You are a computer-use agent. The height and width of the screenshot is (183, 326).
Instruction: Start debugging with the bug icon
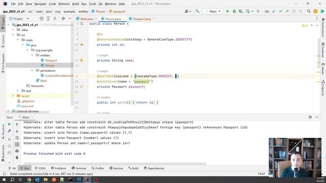[x=234, y=11]
